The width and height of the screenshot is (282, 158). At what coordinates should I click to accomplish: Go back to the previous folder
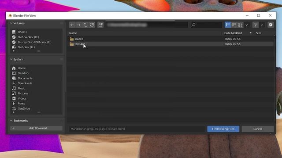[x=72, y=25]
